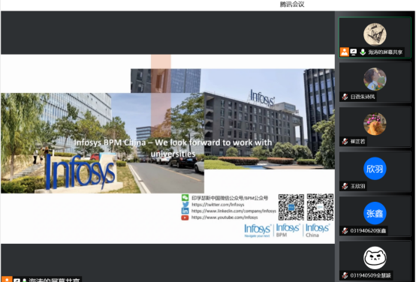Select 崔芷若's orange cat avatar
This screenshot has width=416, height=282.
(375, 124)
